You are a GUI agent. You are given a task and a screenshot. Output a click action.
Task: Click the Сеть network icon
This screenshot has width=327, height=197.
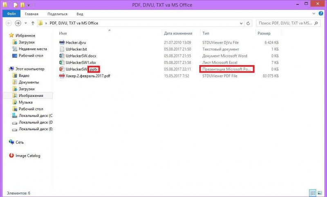coord(11,142)
